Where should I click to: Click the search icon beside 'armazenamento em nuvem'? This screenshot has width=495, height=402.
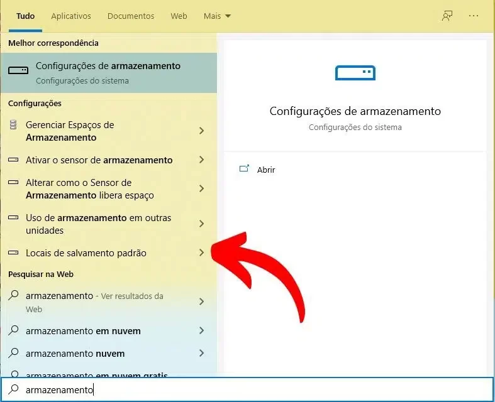point(13,330)
